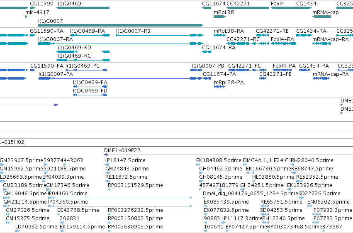Select EST EK123926.5prime
353x233 pixels.
click(289, 189)
